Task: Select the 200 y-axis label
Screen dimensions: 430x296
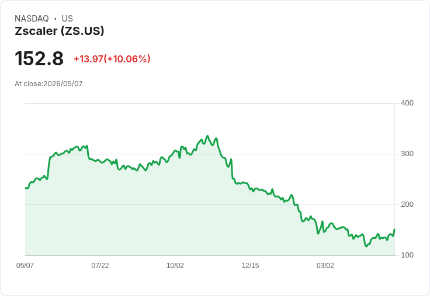Action: pyautogui.click(x=407, y=205)
